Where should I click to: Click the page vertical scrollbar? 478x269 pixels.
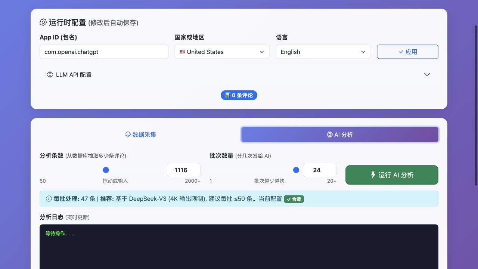[476, 105]
